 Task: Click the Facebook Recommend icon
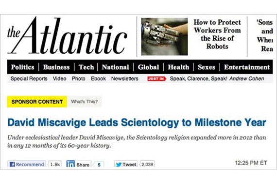(12, 165)
